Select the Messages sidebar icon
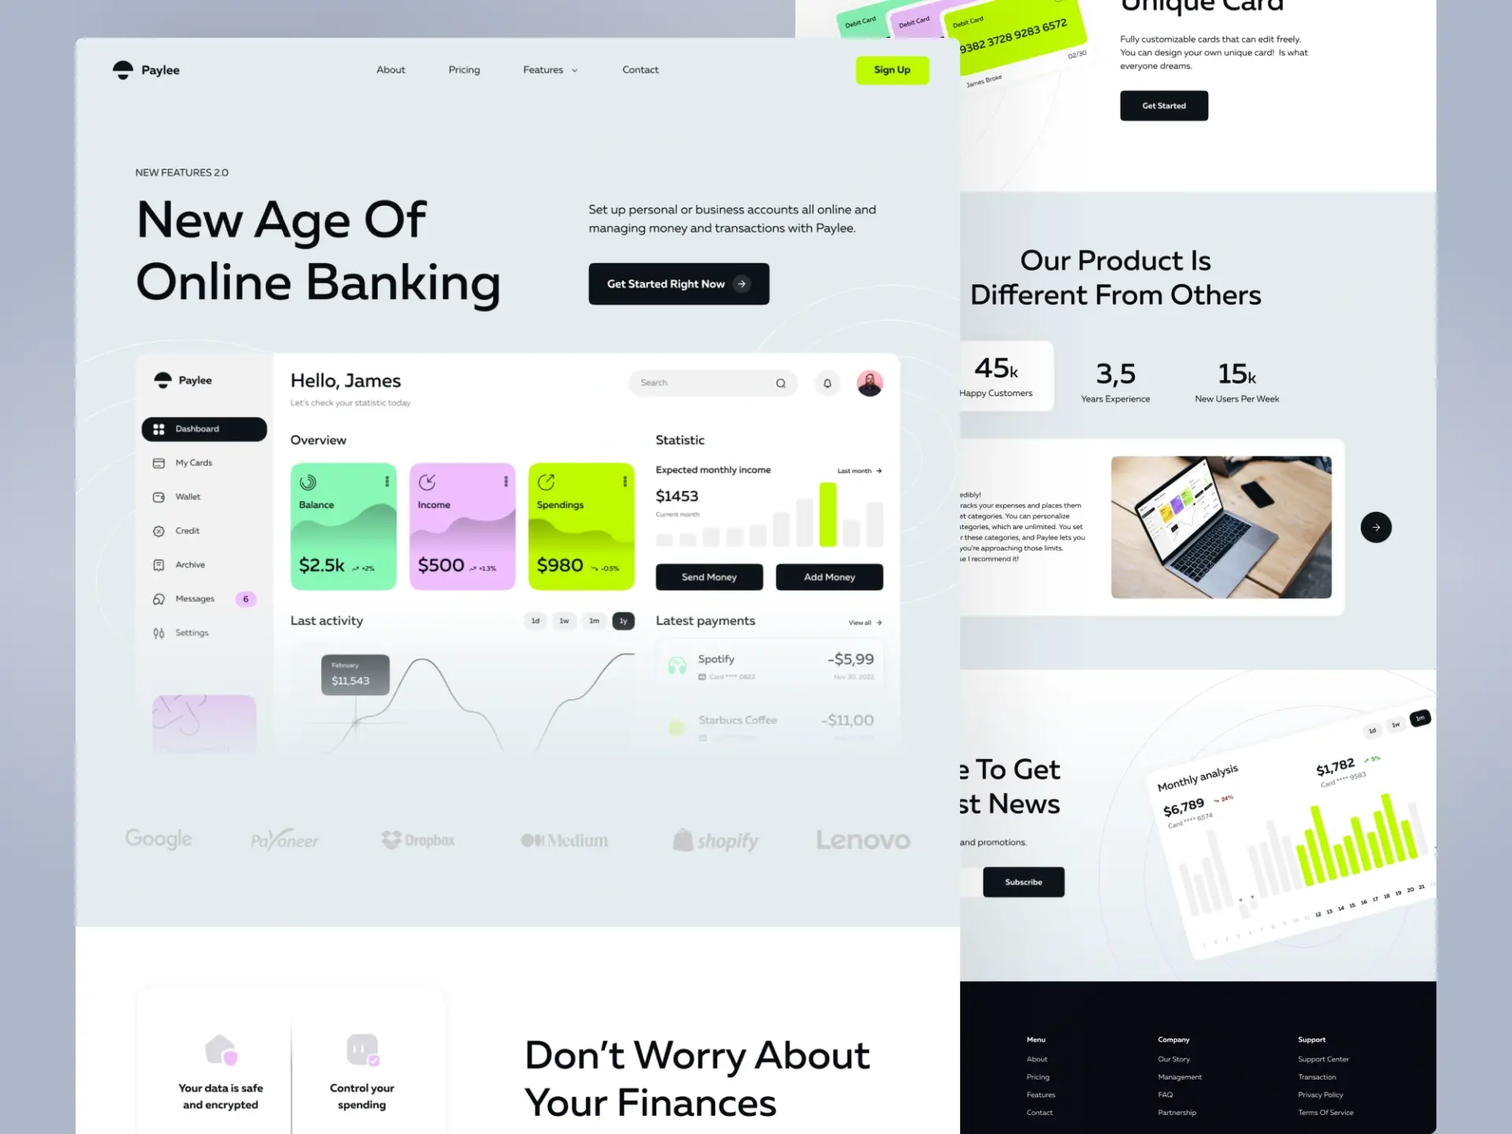This screenshot has width=1512, height=1134. [158, 599]
